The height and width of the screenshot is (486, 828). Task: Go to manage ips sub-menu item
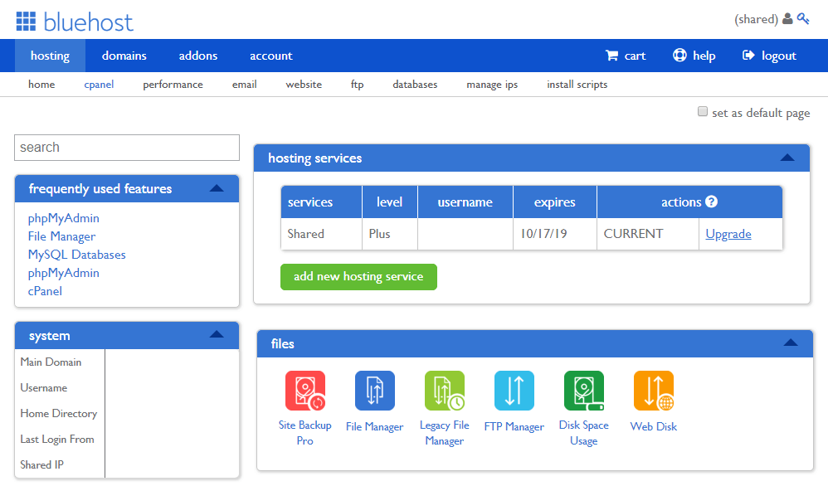pyautogui.click(x=492, y=85)
